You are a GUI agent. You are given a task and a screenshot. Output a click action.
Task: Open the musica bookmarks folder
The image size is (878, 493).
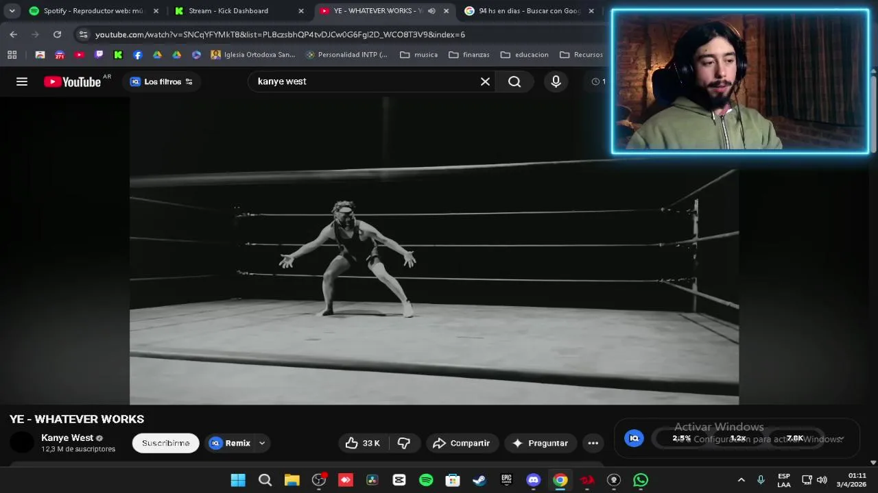pos(418,55)
